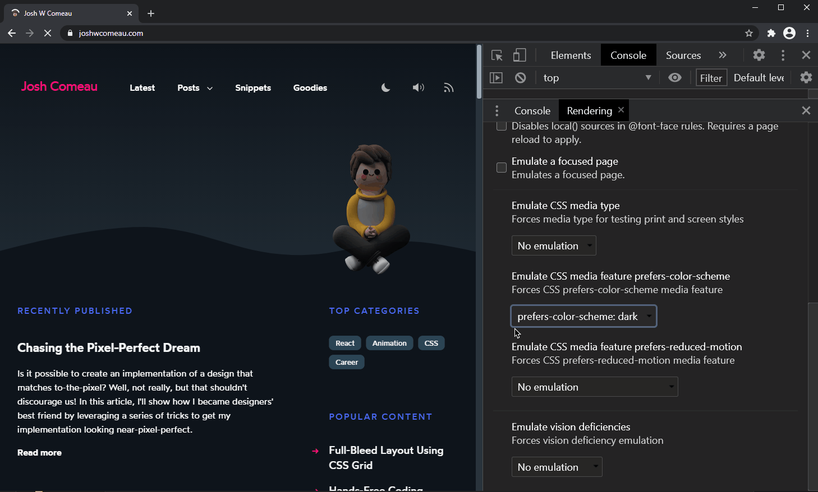
Task: Open Full-Bleed Layout Using CSS Grid
Action: coord(386,458)
